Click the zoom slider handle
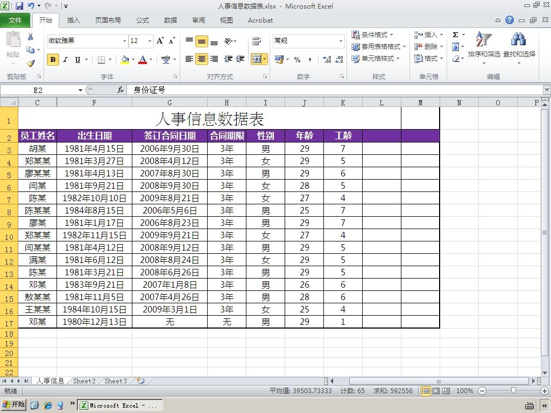The height and width of the screenshot is (413, 551). [513, 390]
